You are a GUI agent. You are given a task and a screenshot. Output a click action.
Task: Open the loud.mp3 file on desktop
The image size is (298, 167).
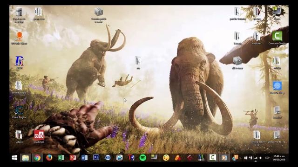tap(39, 136)
